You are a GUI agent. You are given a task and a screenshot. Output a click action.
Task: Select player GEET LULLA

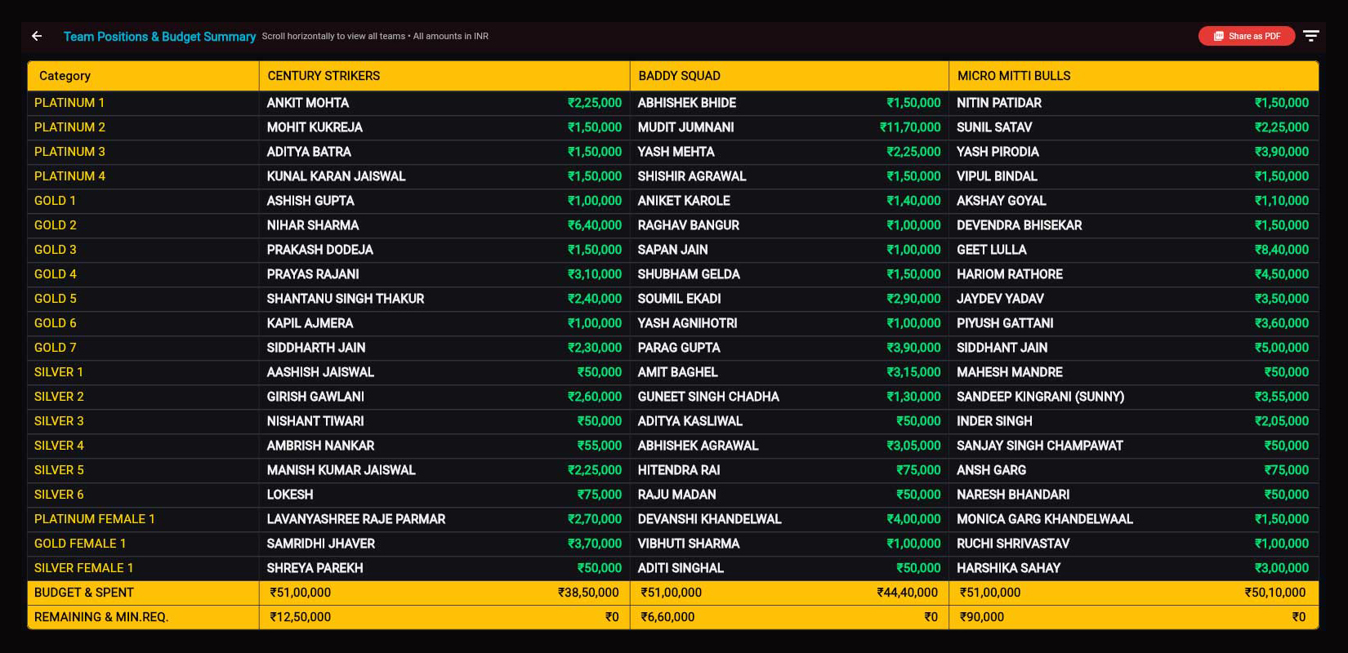pos(991,250)
